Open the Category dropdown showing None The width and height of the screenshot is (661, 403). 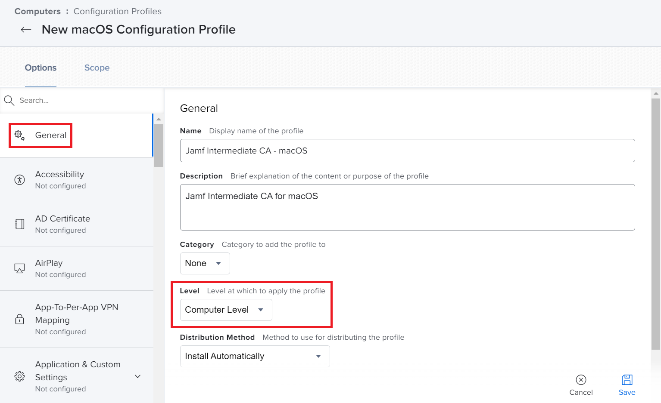205,263
